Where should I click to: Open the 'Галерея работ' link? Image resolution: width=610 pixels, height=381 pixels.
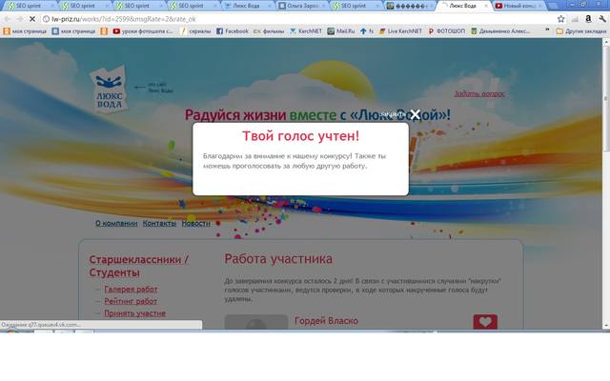click(131, 290)
